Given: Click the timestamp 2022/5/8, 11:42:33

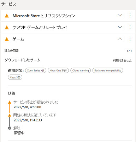Looking at the screenshot, I should click(28, 120).
